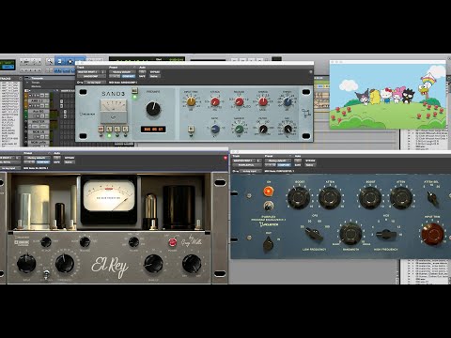Click the Sand3 yellow Input Trim knob

tap(191, 101)
